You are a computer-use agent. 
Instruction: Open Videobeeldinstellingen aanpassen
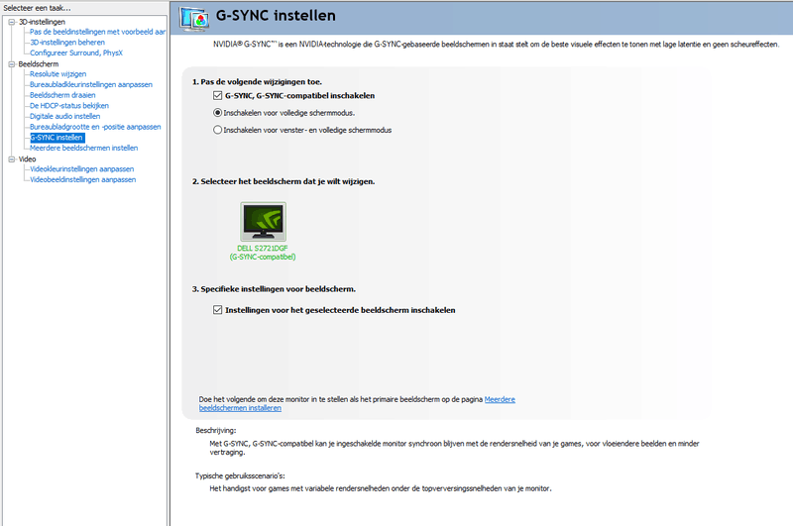82,180
